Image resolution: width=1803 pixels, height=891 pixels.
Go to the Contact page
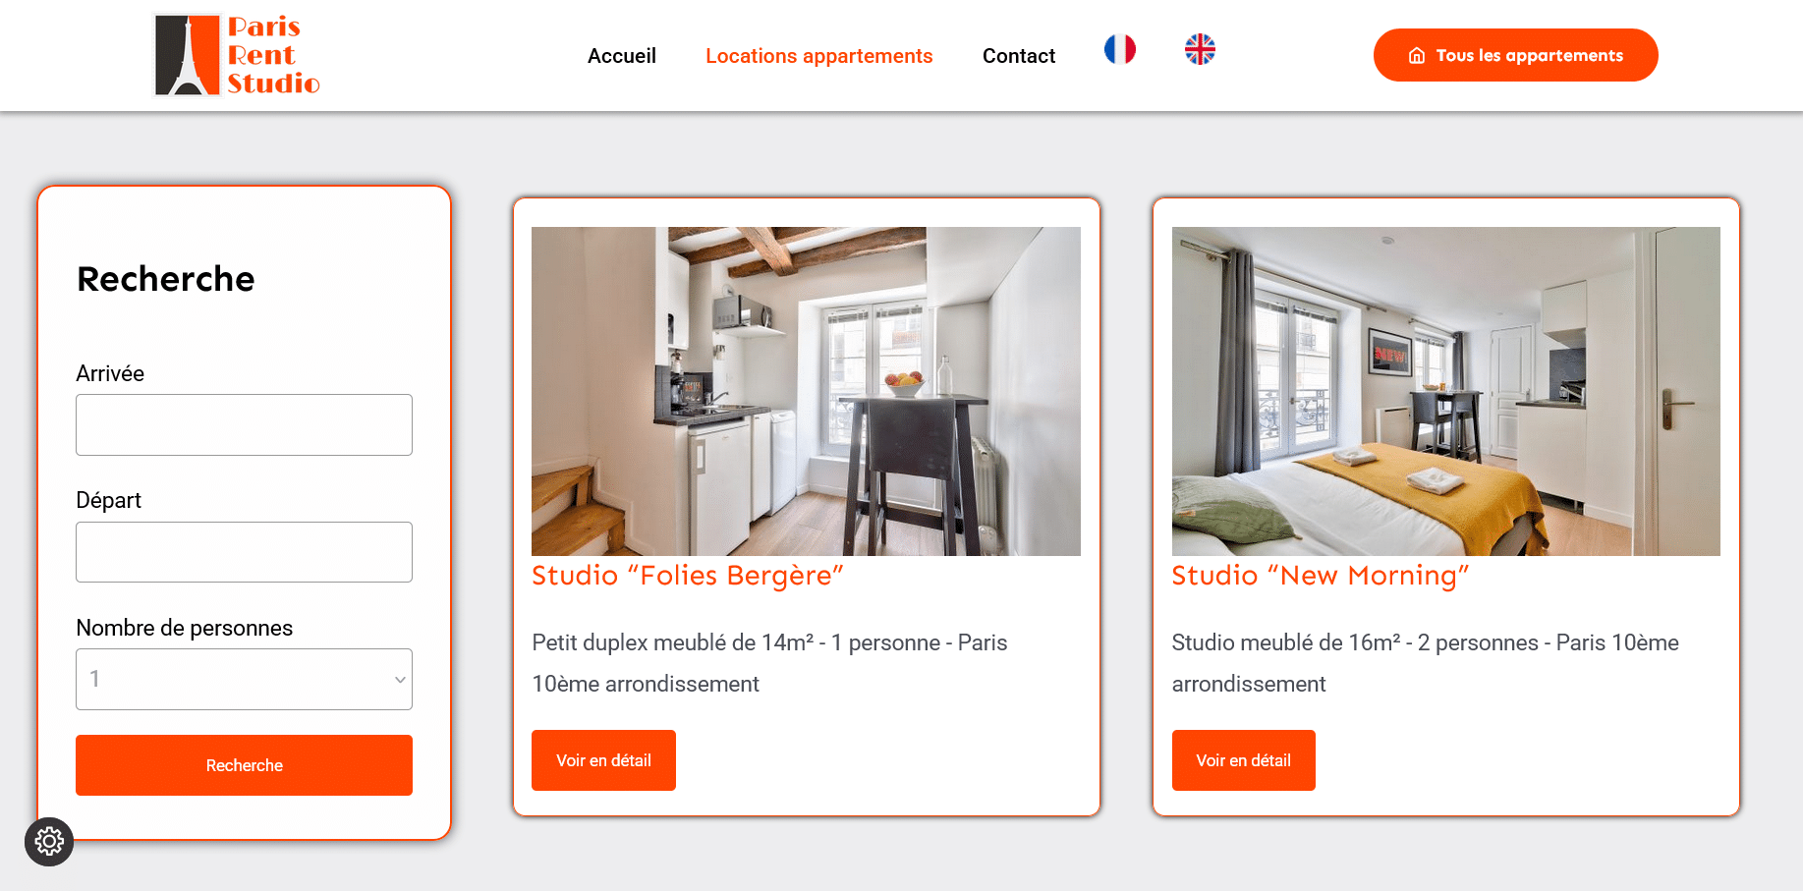pos(1019,56)
